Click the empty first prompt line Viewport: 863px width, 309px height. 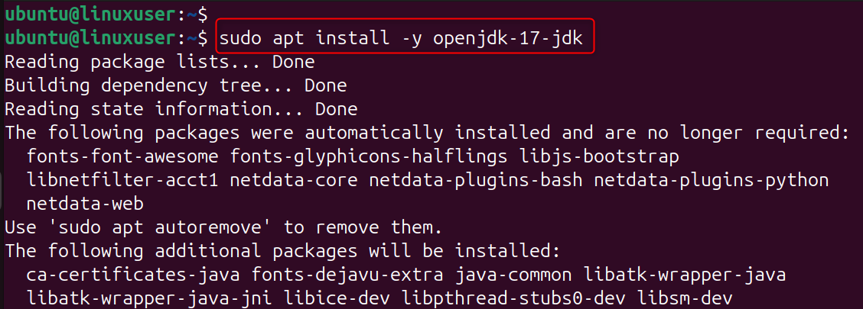tap(105, 14)
